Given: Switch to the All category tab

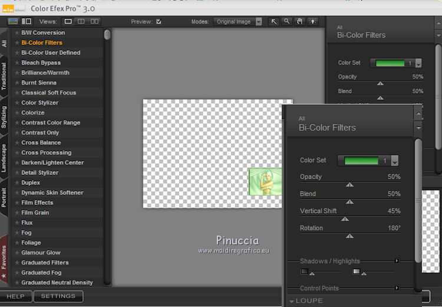Looking at the screenshot, I should pyautogui.click(x=4, y=43).
